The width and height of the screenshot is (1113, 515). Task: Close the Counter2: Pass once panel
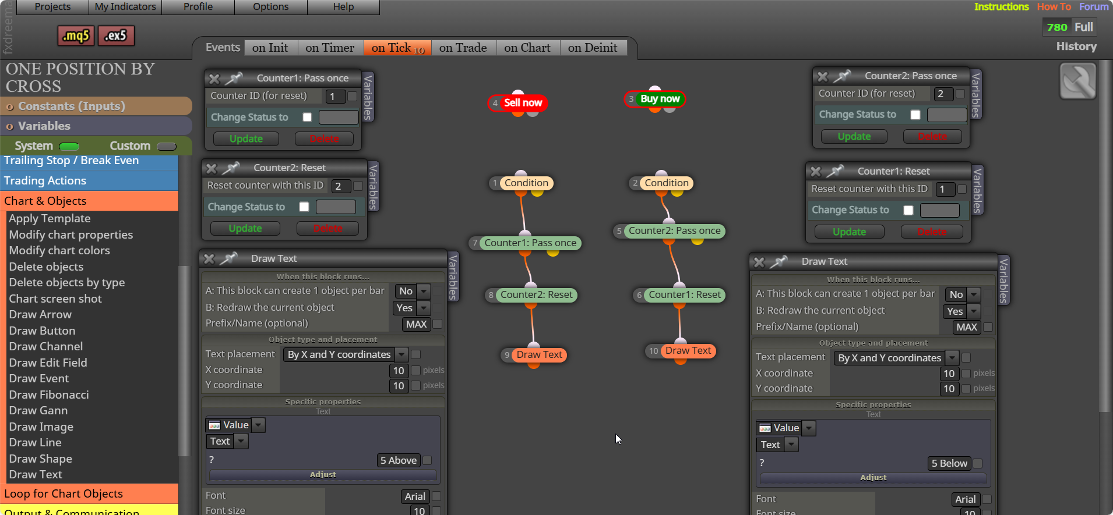click(823, 76)
